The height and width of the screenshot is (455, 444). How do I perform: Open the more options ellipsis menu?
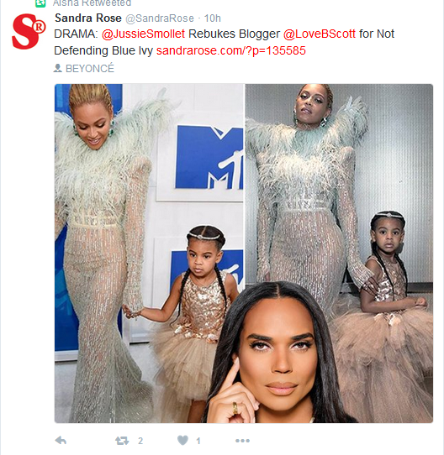[x=242, y=441]
